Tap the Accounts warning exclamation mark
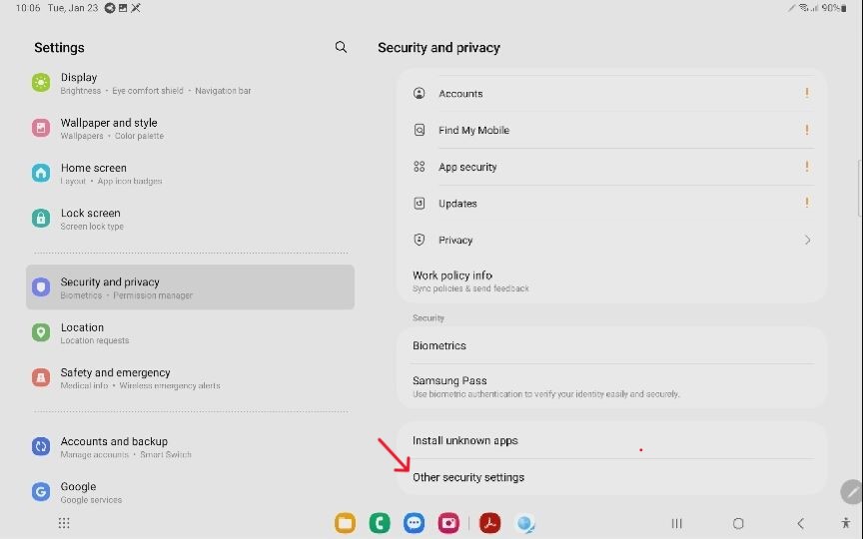863x539 pixels. (807, 93)
